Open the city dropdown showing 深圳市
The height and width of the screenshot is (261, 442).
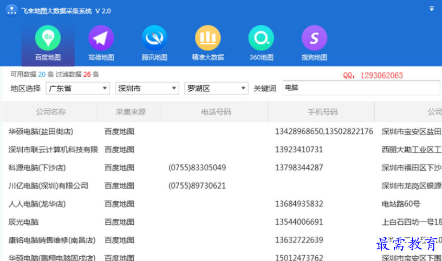tap(147, 88)
